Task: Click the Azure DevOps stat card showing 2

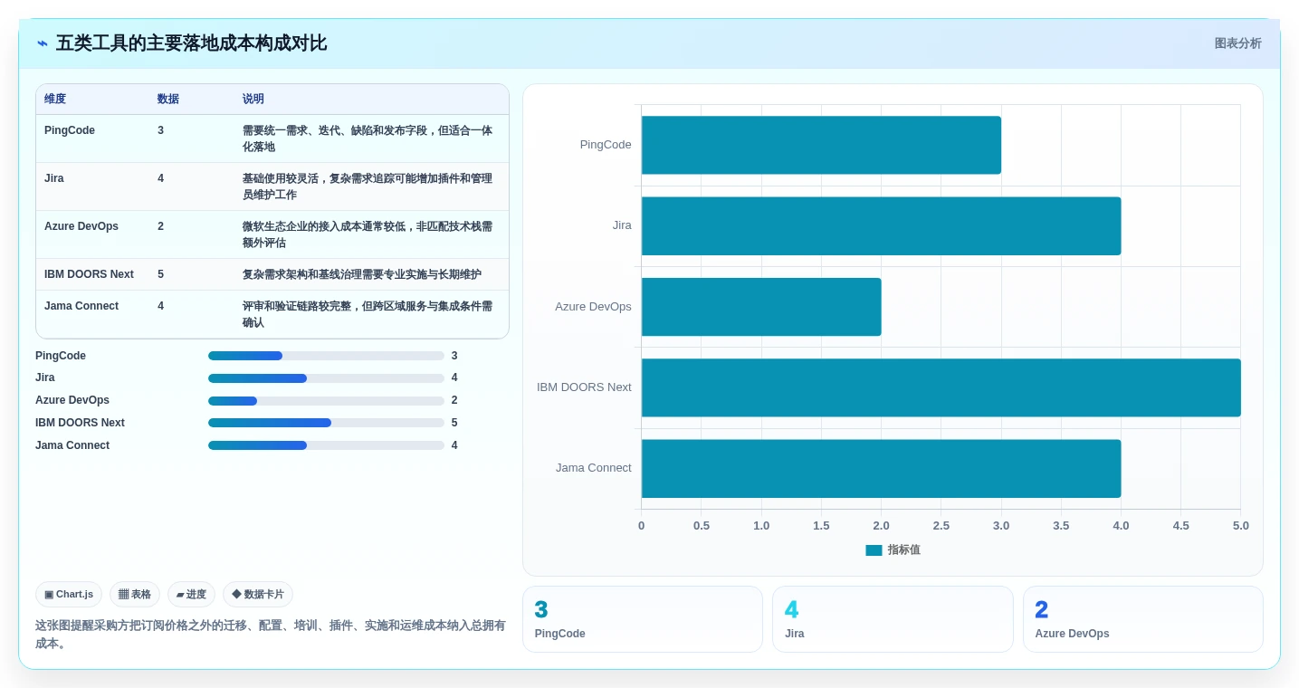Action: click(1143, 619)
